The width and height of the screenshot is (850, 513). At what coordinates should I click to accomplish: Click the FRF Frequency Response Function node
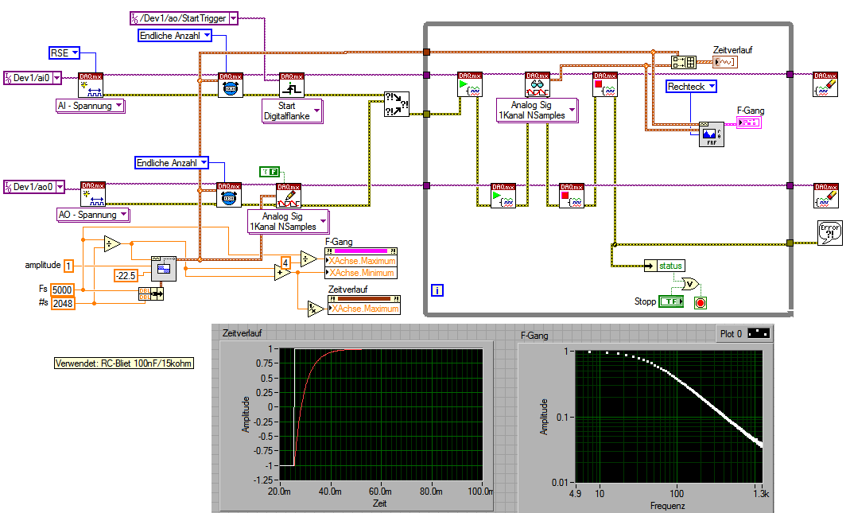point(711,134)
